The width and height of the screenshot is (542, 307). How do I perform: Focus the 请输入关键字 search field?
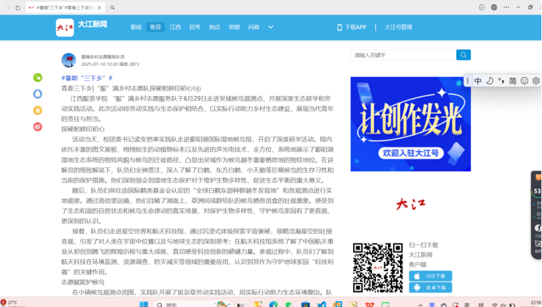[x=402, y=55]
